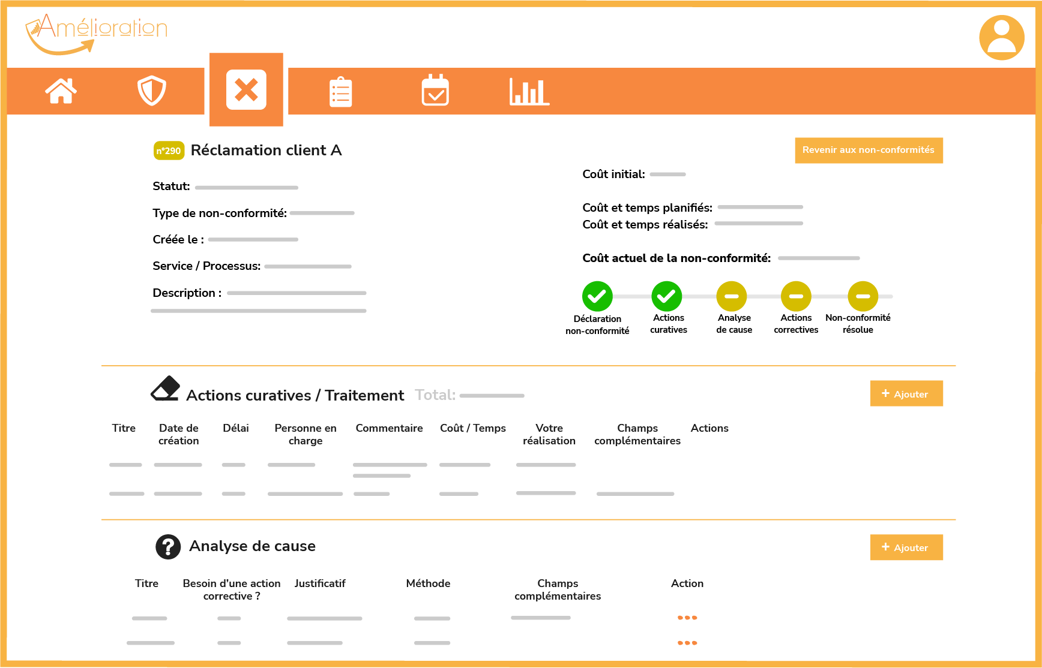Click the Amélioration logo
The height and width of the screenshot is (668, 1042).
[x=96, y=33]
